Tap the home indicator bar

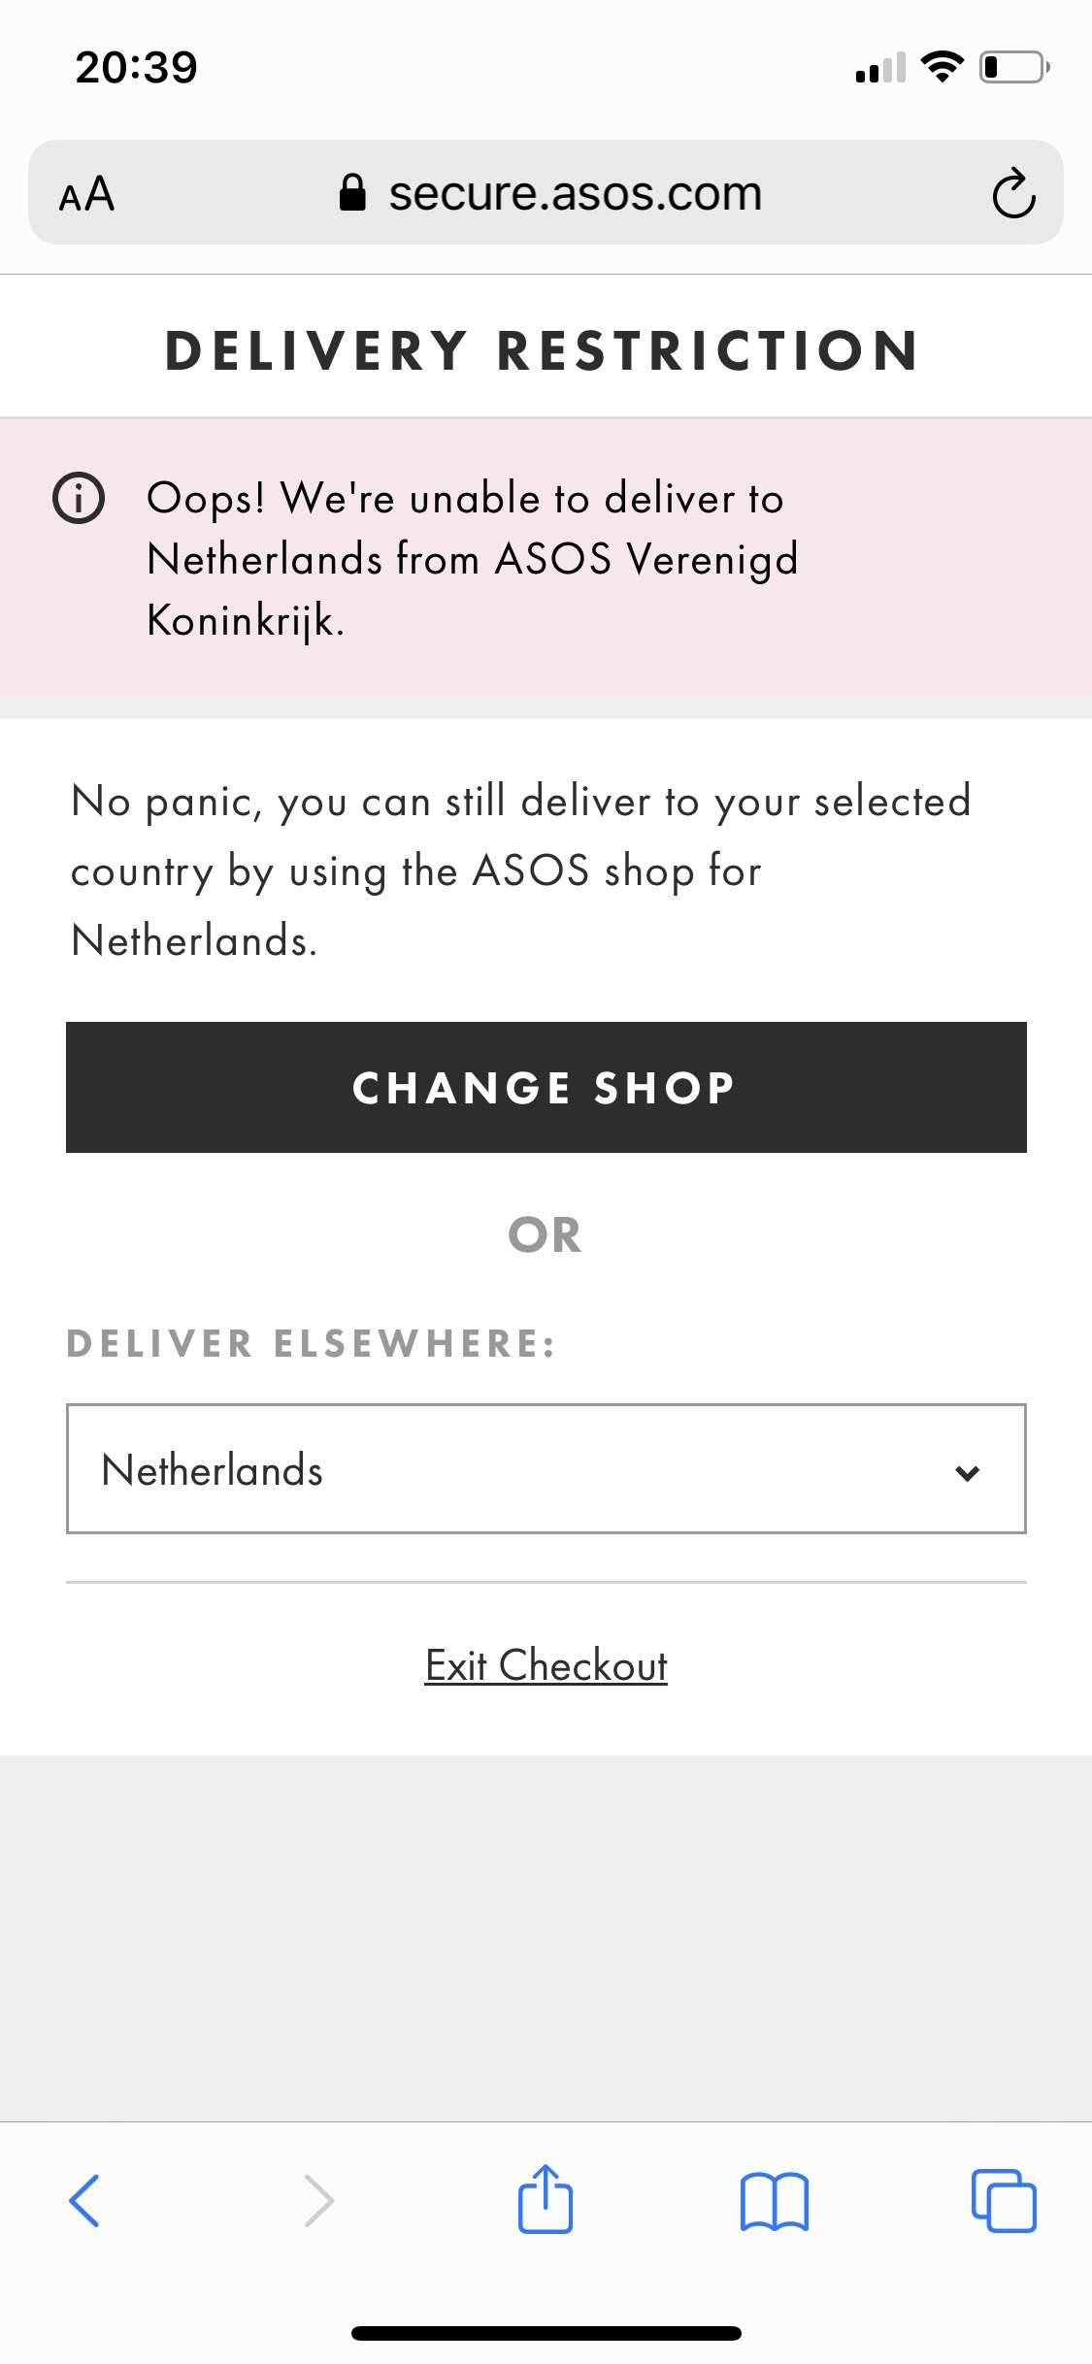pos(546,2333)
